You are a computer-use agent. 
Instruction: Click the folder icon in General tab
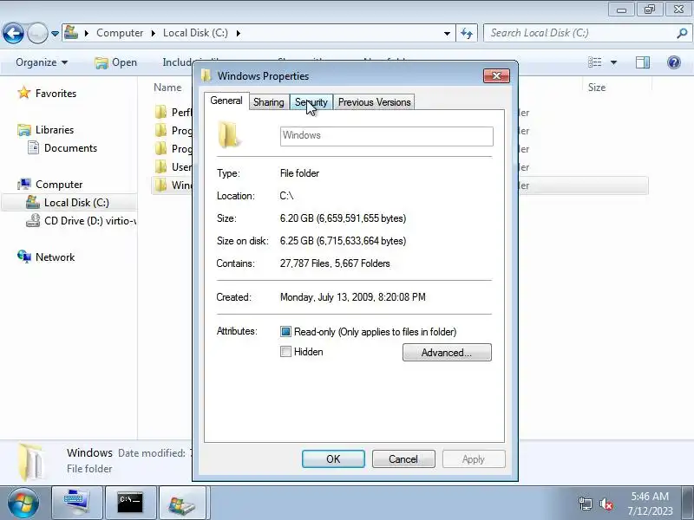(x=229, y=135)
